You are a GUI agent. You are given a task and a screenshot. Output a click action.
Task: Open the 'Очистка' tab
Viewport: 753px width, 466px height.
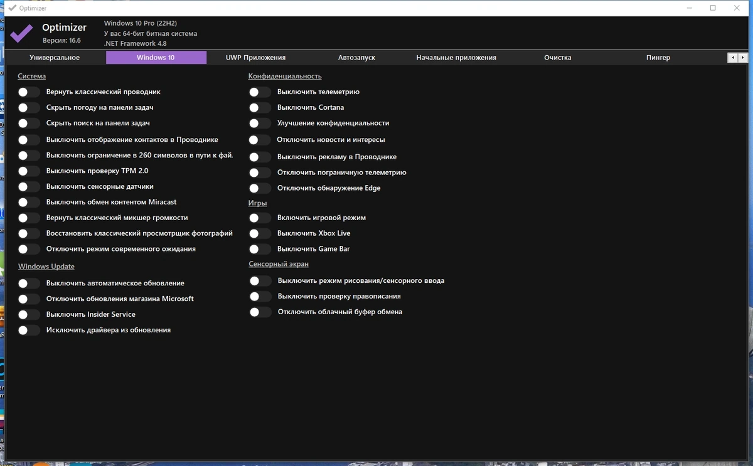pos(557,58)
